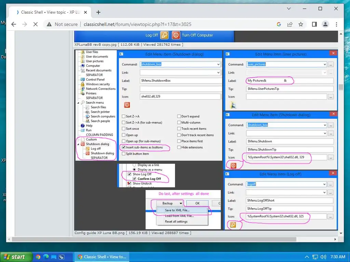Uncheck Insert sub-items as buttons
The image size is (350, 262).
pyautogui.click(x=123, y=147)
